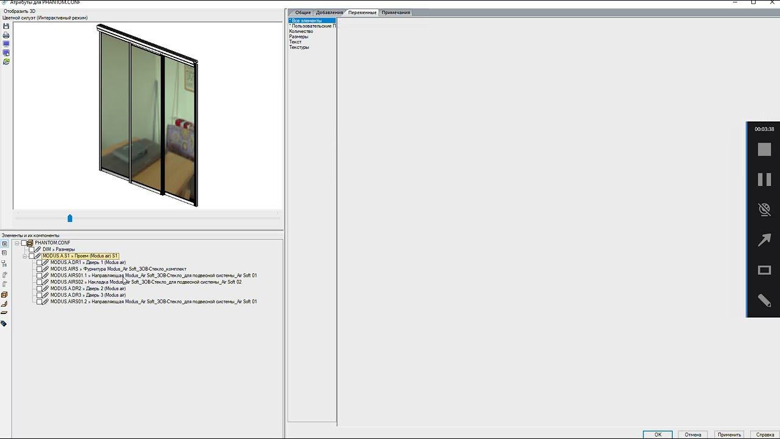
Task: Check the MODUS.AIRS01.2 Направляющая checkbox
Action: [x=40, y=302]
